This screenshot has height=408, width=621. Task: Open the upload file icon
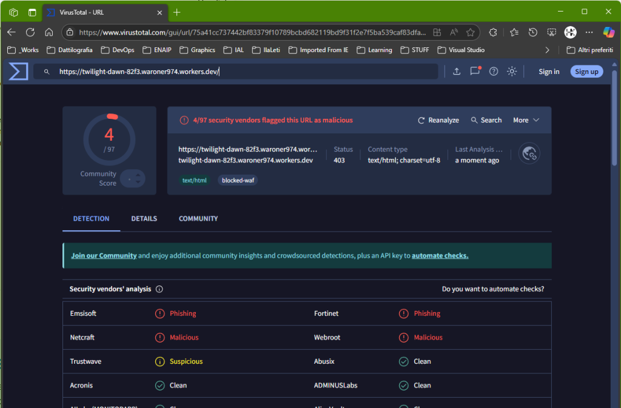point(457,72)
